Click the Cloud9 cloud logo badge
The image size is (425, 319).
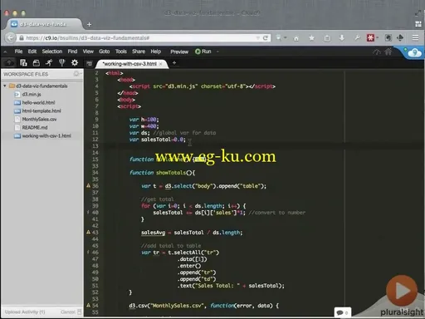[414, 52]
